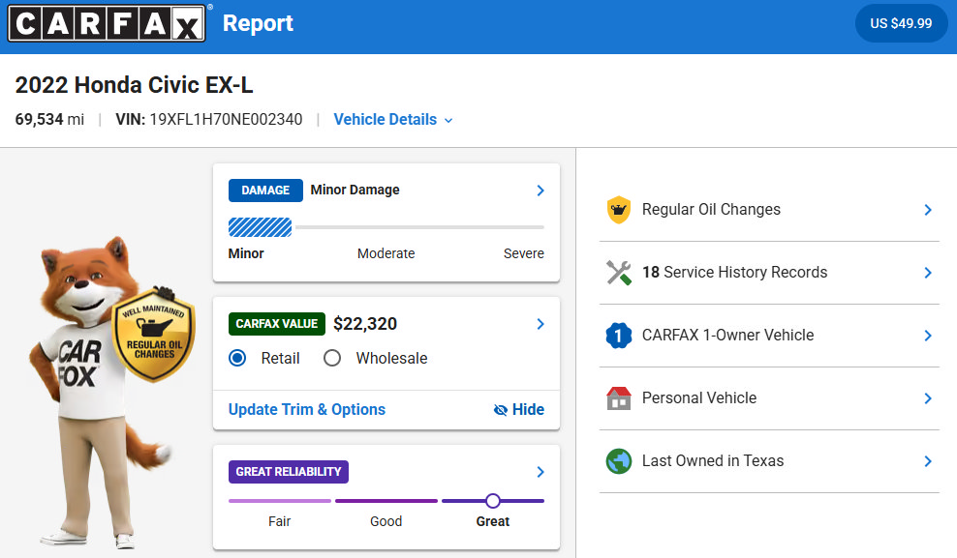Viewport: 957px width, 558px height.
Task: Hide the CARFAX value using Hide
Action: point(519,409)
